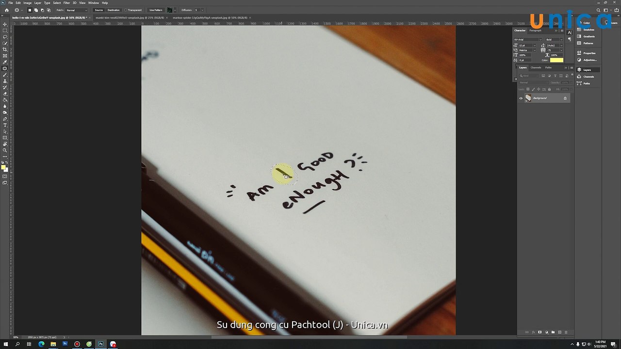Click the Background layer thumbnail
Image resolution: width=621 pixels, height=349 pixels.
coord(528,98)
